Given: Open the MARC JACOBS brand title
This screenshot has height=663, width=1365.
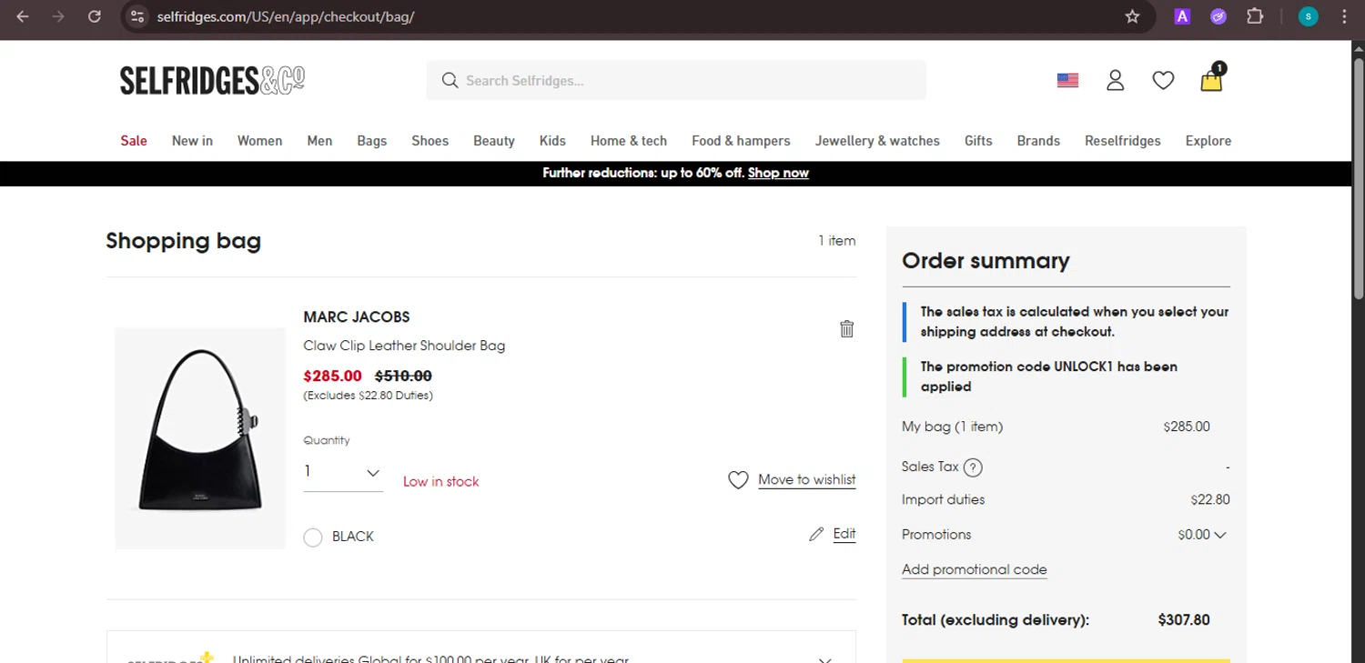Looking at the screenshot, I should (x=357, y=316).
